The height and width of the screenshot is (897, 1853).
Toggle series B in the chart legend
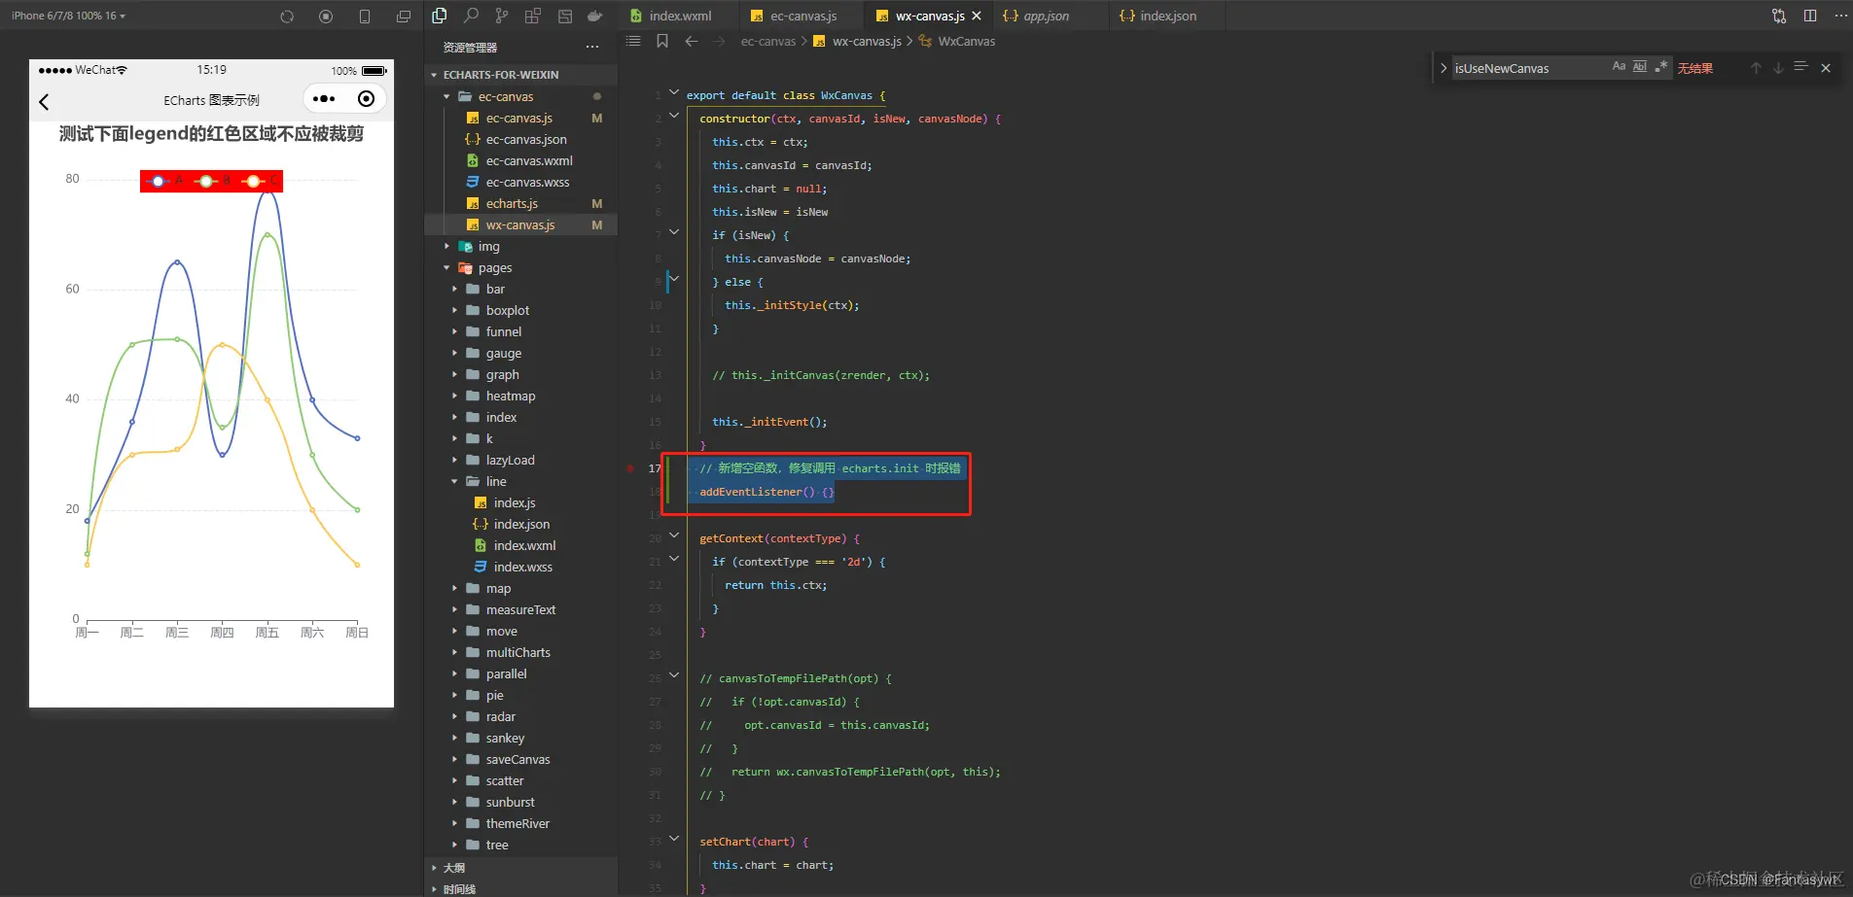(x=213, y=181)
